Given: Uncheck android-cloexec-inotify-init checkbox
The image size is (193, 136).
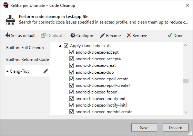Looking at the screenshot, I should click(71, 99).
